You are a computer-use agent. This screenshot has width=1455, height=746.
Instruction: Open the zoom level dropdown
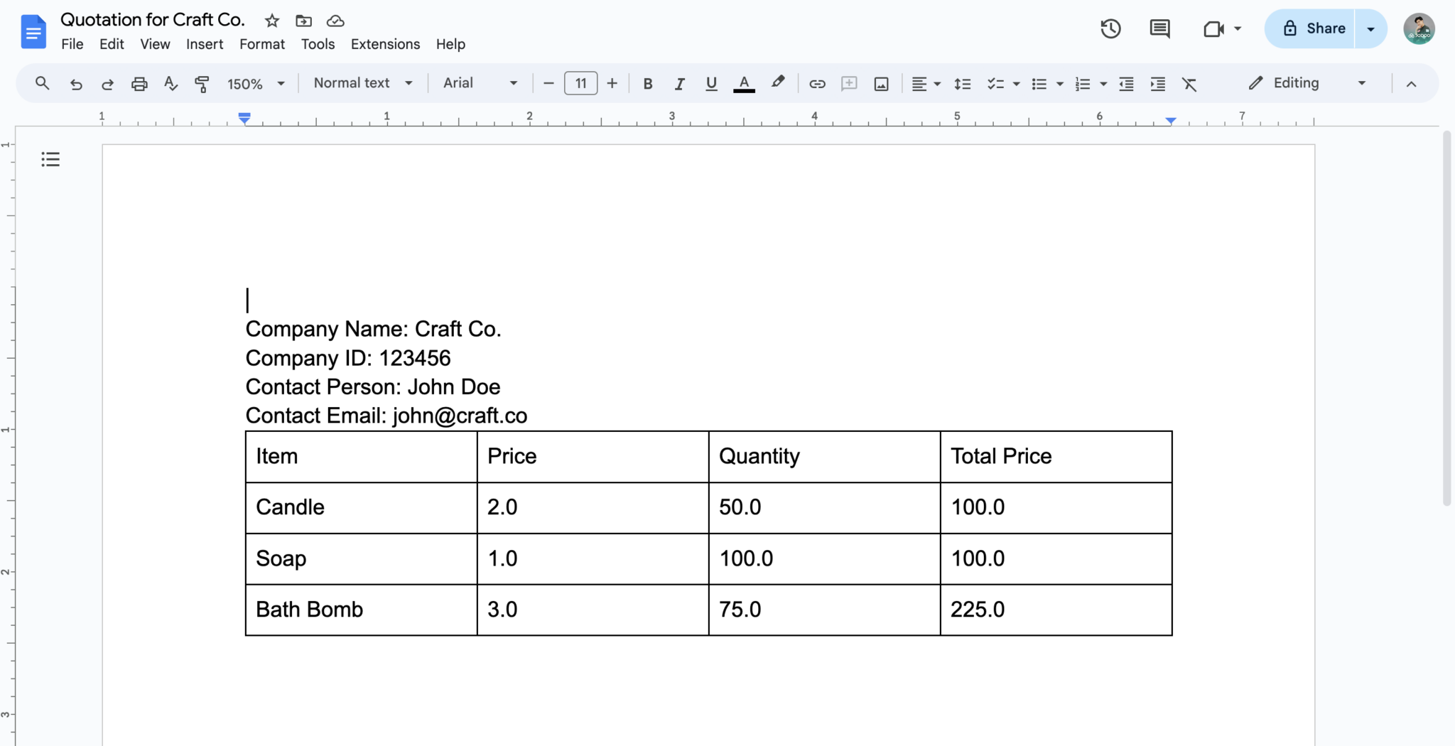(x=254, y=83)
